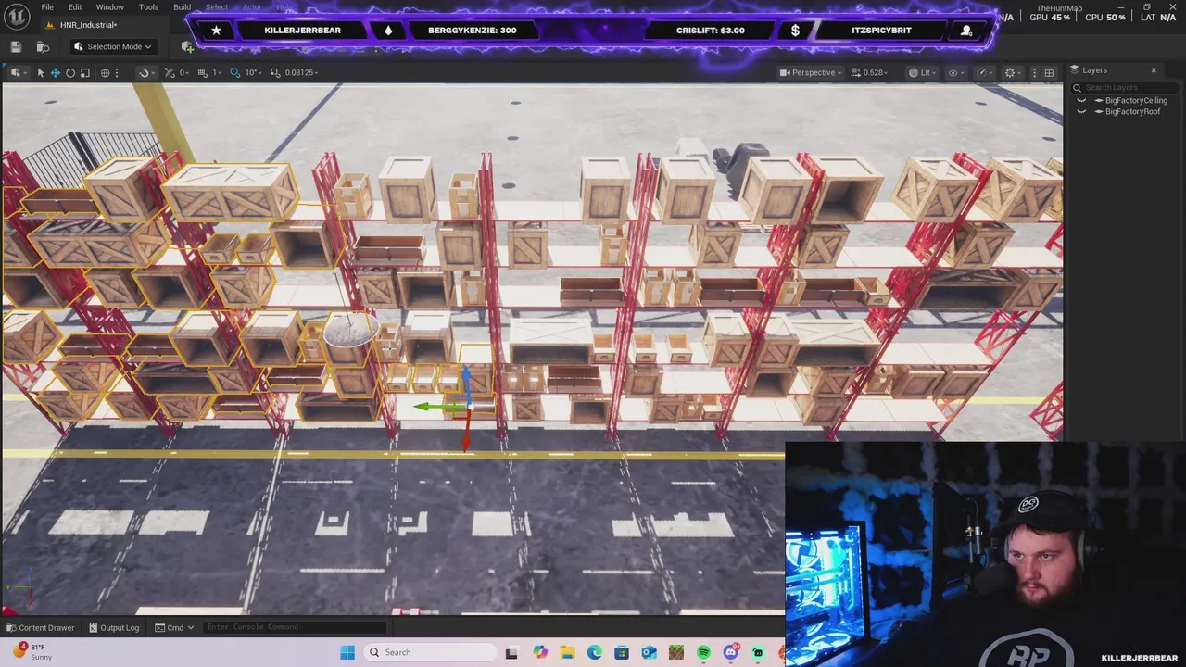Open viewport settings gear dropdown
Image resolution: width=1186 pixels, height=667 pixels.
pyautogui.click(x=1013, y=72)
